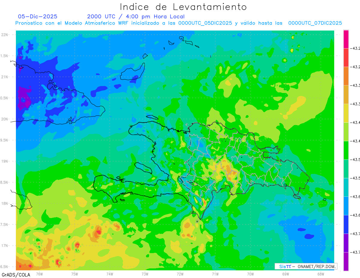Click the '69W' longitude label
The height and width of the screenshot is (278, 360).
point(285,274)
